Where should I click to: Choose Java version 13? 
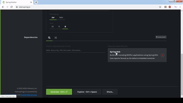(x=53, y=27)
